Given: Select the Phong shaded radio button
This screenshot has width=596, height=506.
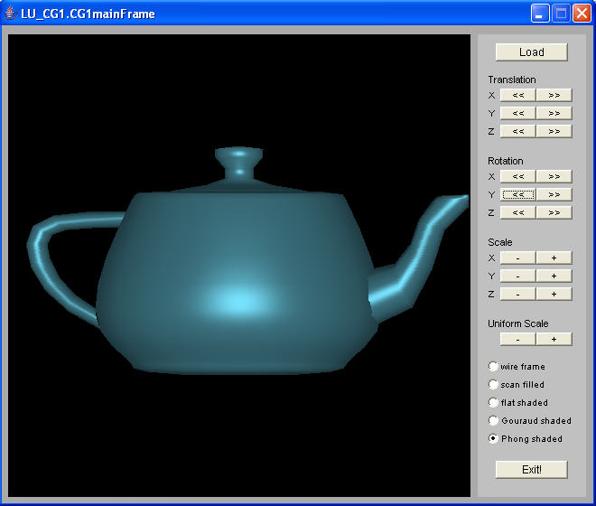Looking at the screenshot, I should tap(493, 438).
